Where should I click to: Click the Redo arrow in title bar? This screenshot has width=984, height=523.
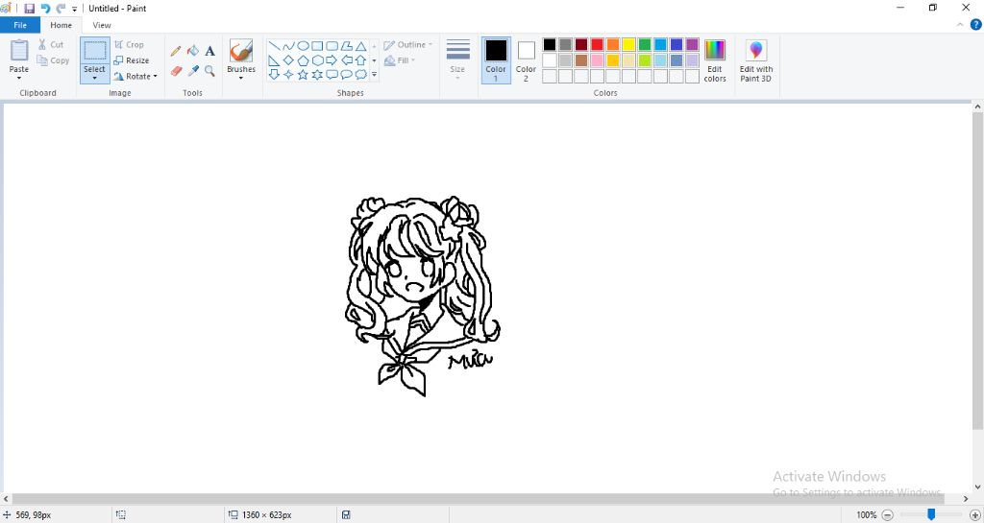tap(61, 8)
